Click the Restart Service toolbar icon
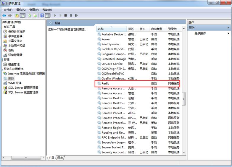Image resolution: width=232 pixels, height=167 pixels. coord(76,15)
